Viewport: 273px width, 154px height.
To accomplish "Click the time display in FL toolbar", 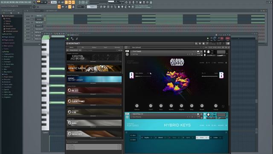I will [x=83, y=2].
